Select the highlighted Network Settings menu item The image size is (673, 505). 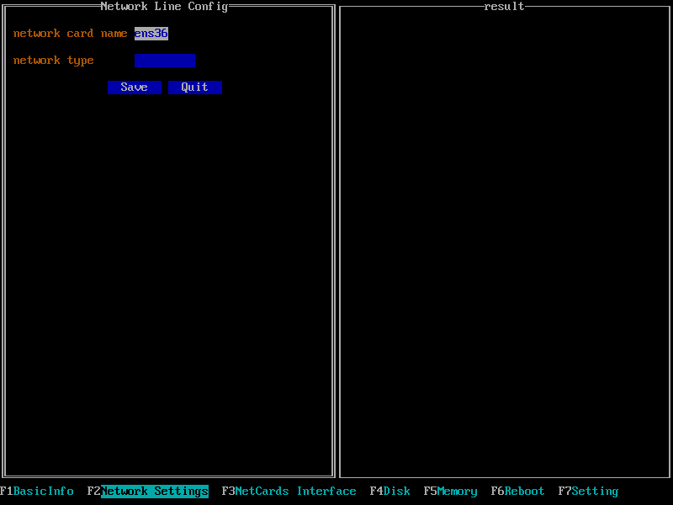(x=155, y=492)
